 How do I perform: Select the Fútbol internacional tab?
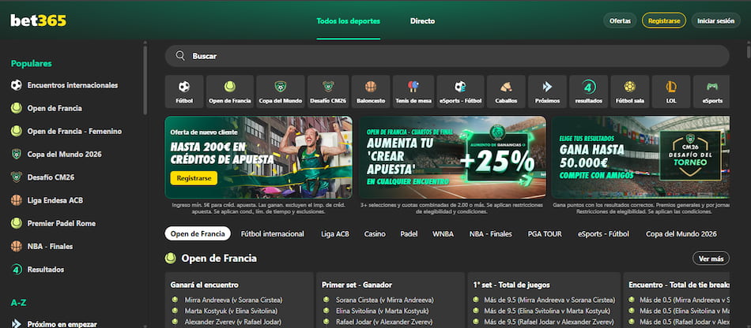pyautogui.click(x=273, y=233)
